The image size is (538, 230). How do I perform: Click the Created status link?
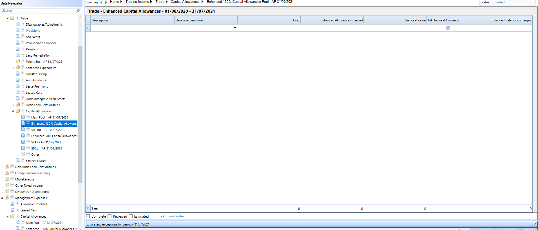[x=499, y=2]
